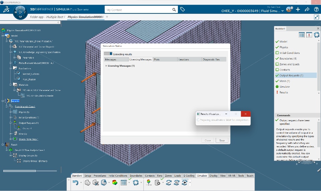Viewport: 321px width, 191px height.
Task: Close the Assistant panel
Action: coord(318,28)
